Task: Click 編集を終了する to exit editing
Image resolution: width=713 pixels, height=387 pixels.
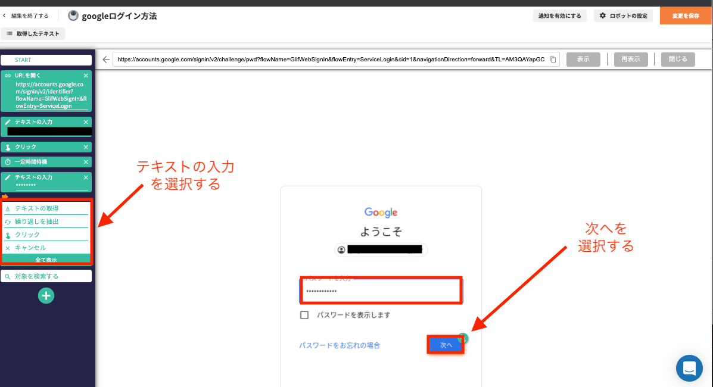Action: coord(26,16)
